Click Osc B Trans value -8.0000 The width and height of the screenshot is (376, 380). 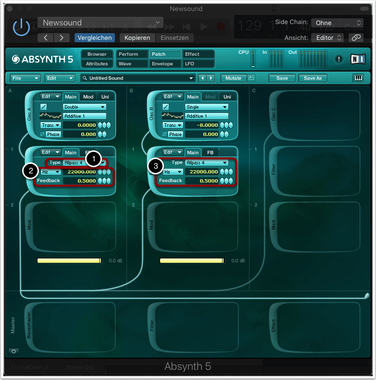click(202, 125)
